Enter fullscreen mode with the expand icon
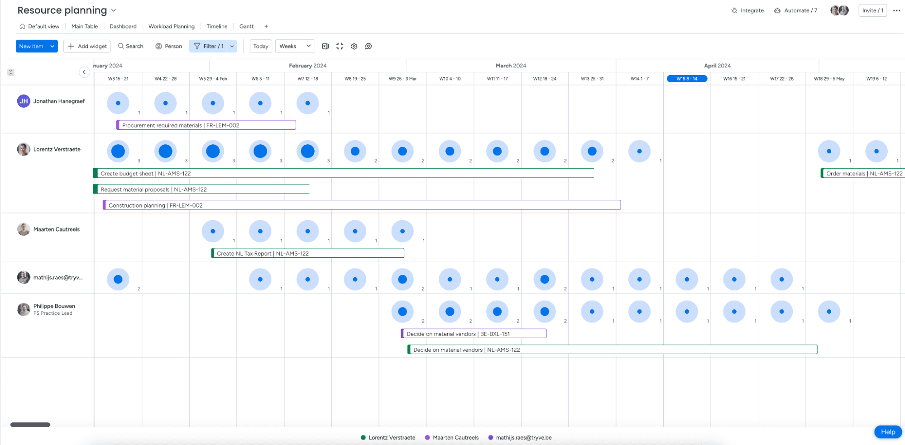905x445 pixels. tap(340, 46)
